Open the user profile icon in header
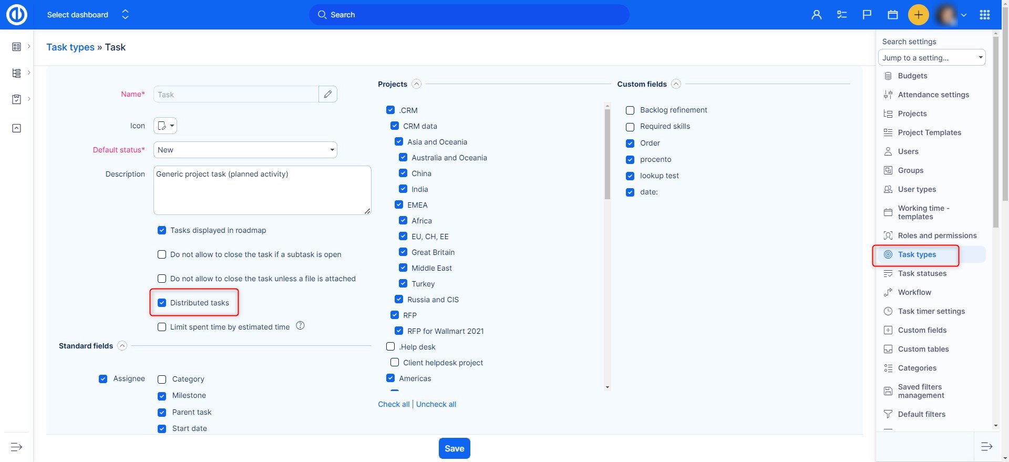This screenshot has width=1009, height=462. [816, 15]
